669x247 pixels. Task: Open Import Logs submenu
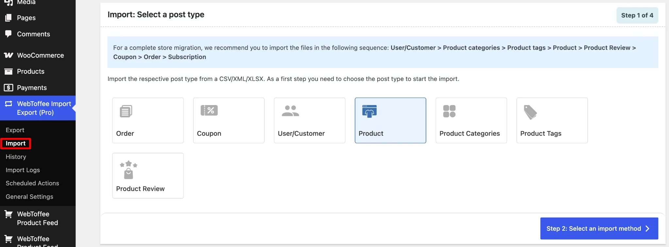pyautogui.click(x=23, y=170)
